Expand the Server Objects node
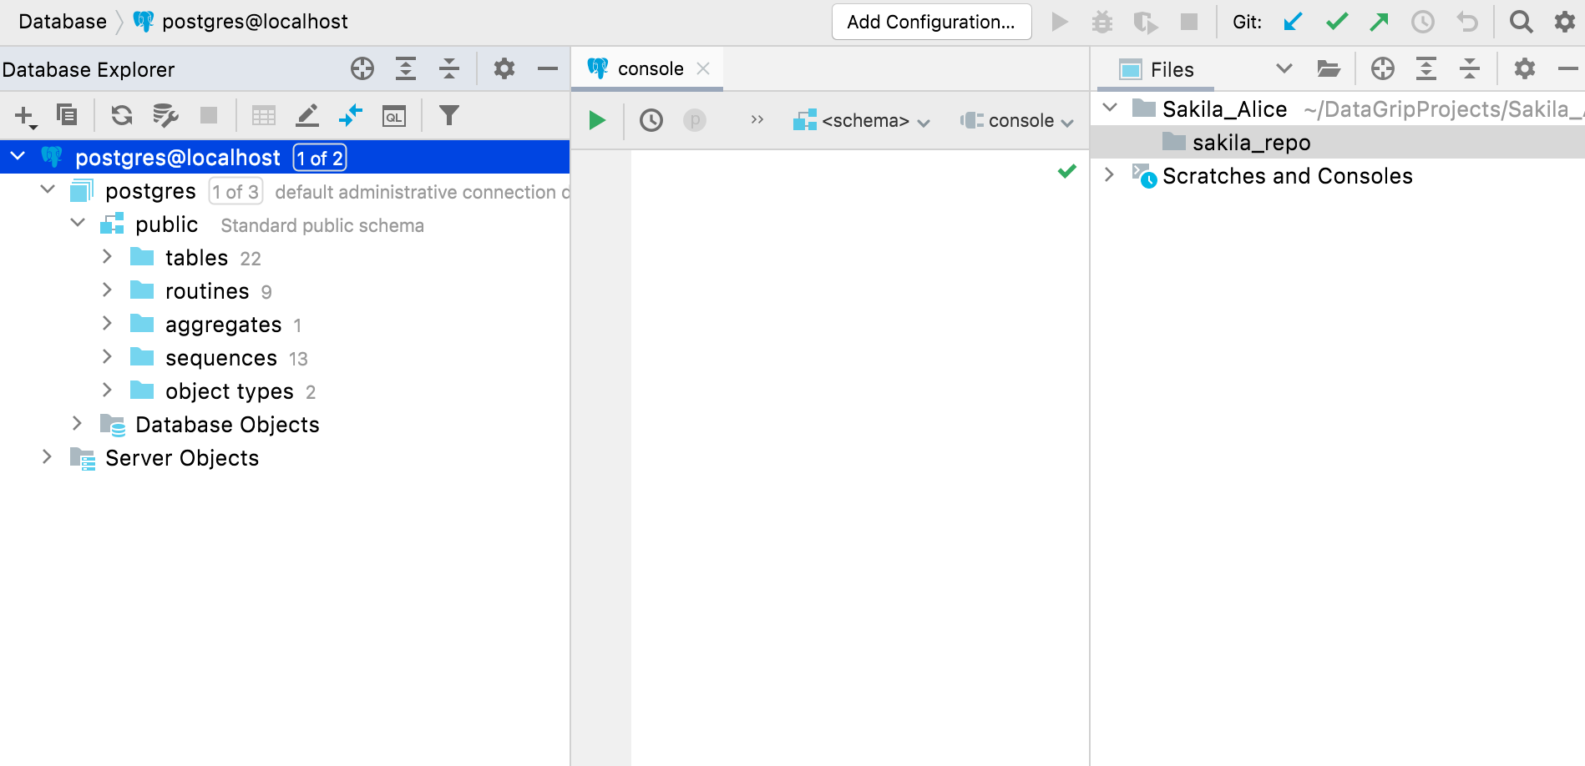The height and width of the screenshot is (766, 1585). [47, 457]
